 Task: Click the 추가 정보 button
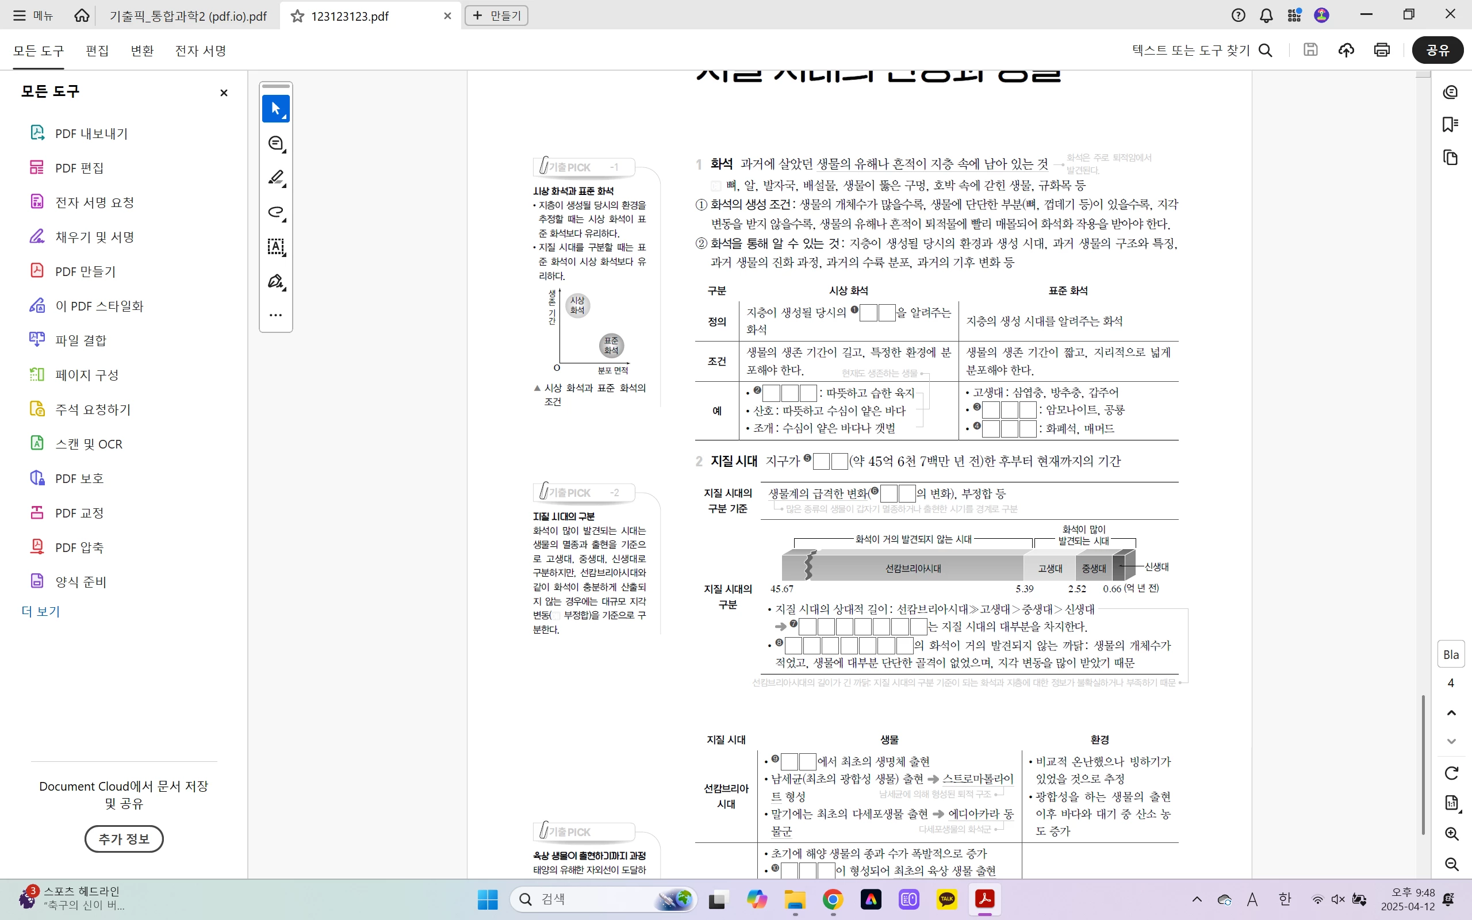(124, 838)
